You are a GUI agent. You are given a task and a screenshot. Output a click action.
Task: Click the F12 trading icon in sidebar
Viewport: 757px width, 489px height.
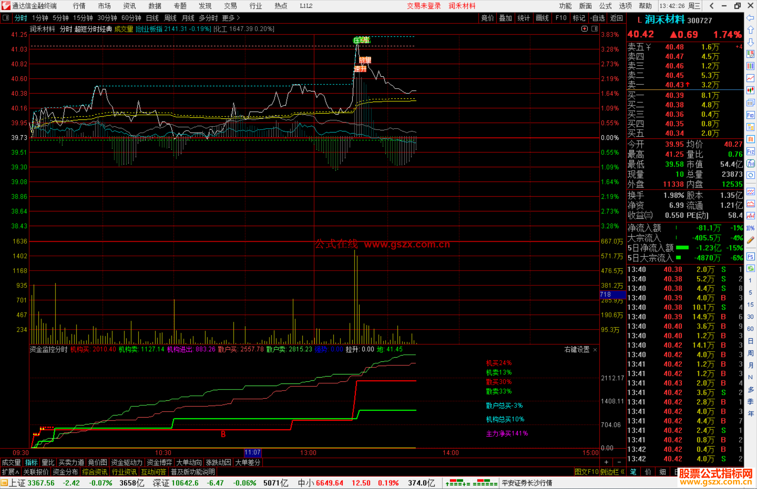point(750,151)
